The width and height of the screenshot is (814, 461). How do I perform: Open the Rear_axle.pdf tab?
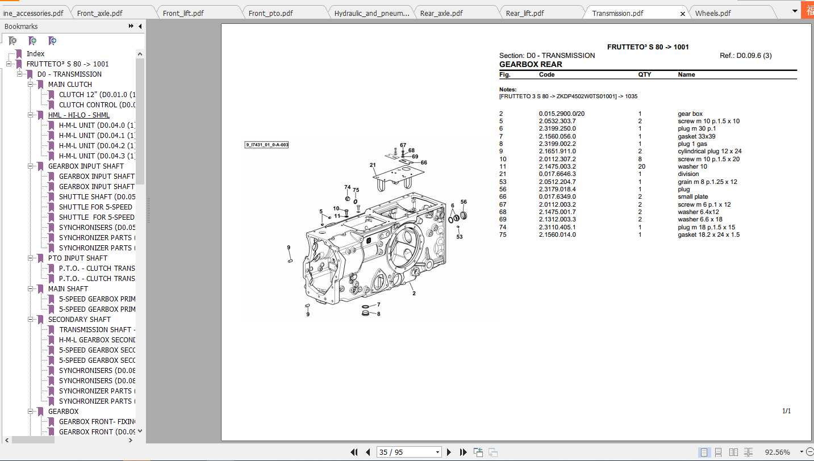444,11
